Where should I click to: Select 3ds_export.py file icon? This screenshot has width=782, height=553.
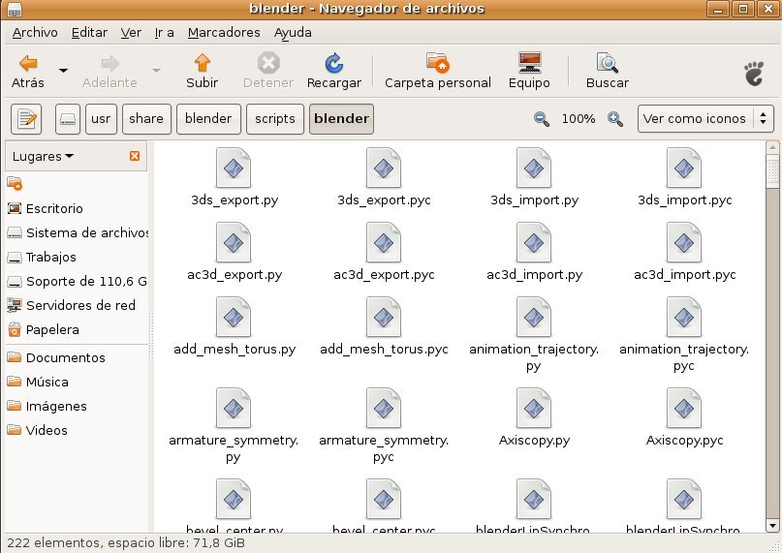[234, 169]
